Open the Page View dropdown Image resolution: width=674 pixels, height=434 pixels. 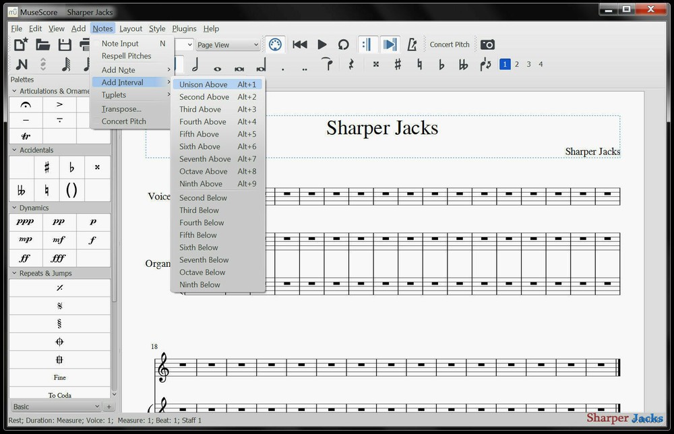(x=227, y=44)
